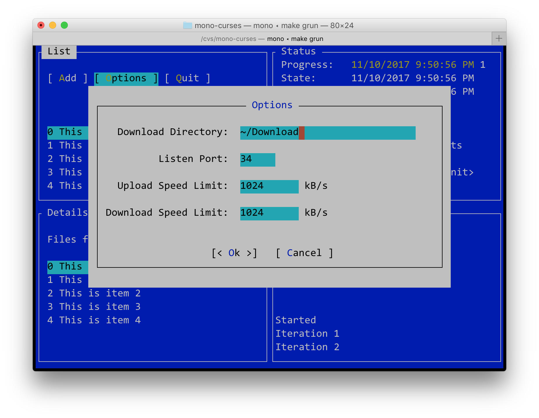Click the 'Listen Port:' label
The width and height of the screenshot is (539, 418).
click(193, 159)
